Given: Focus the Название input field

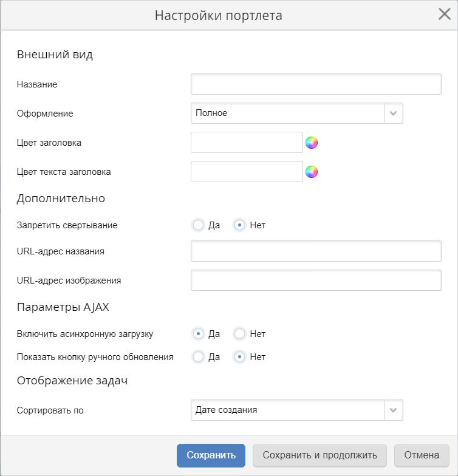Looking at the screenshot, I should [316, 84].
